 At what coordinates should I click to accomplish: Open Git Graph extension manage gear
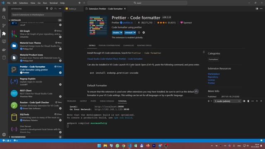[x=60, y=37]
